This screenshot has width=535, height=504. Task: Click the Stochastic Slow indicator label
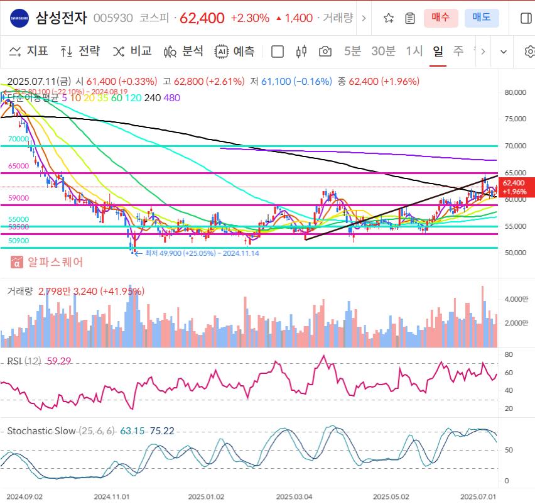[61, 431]
